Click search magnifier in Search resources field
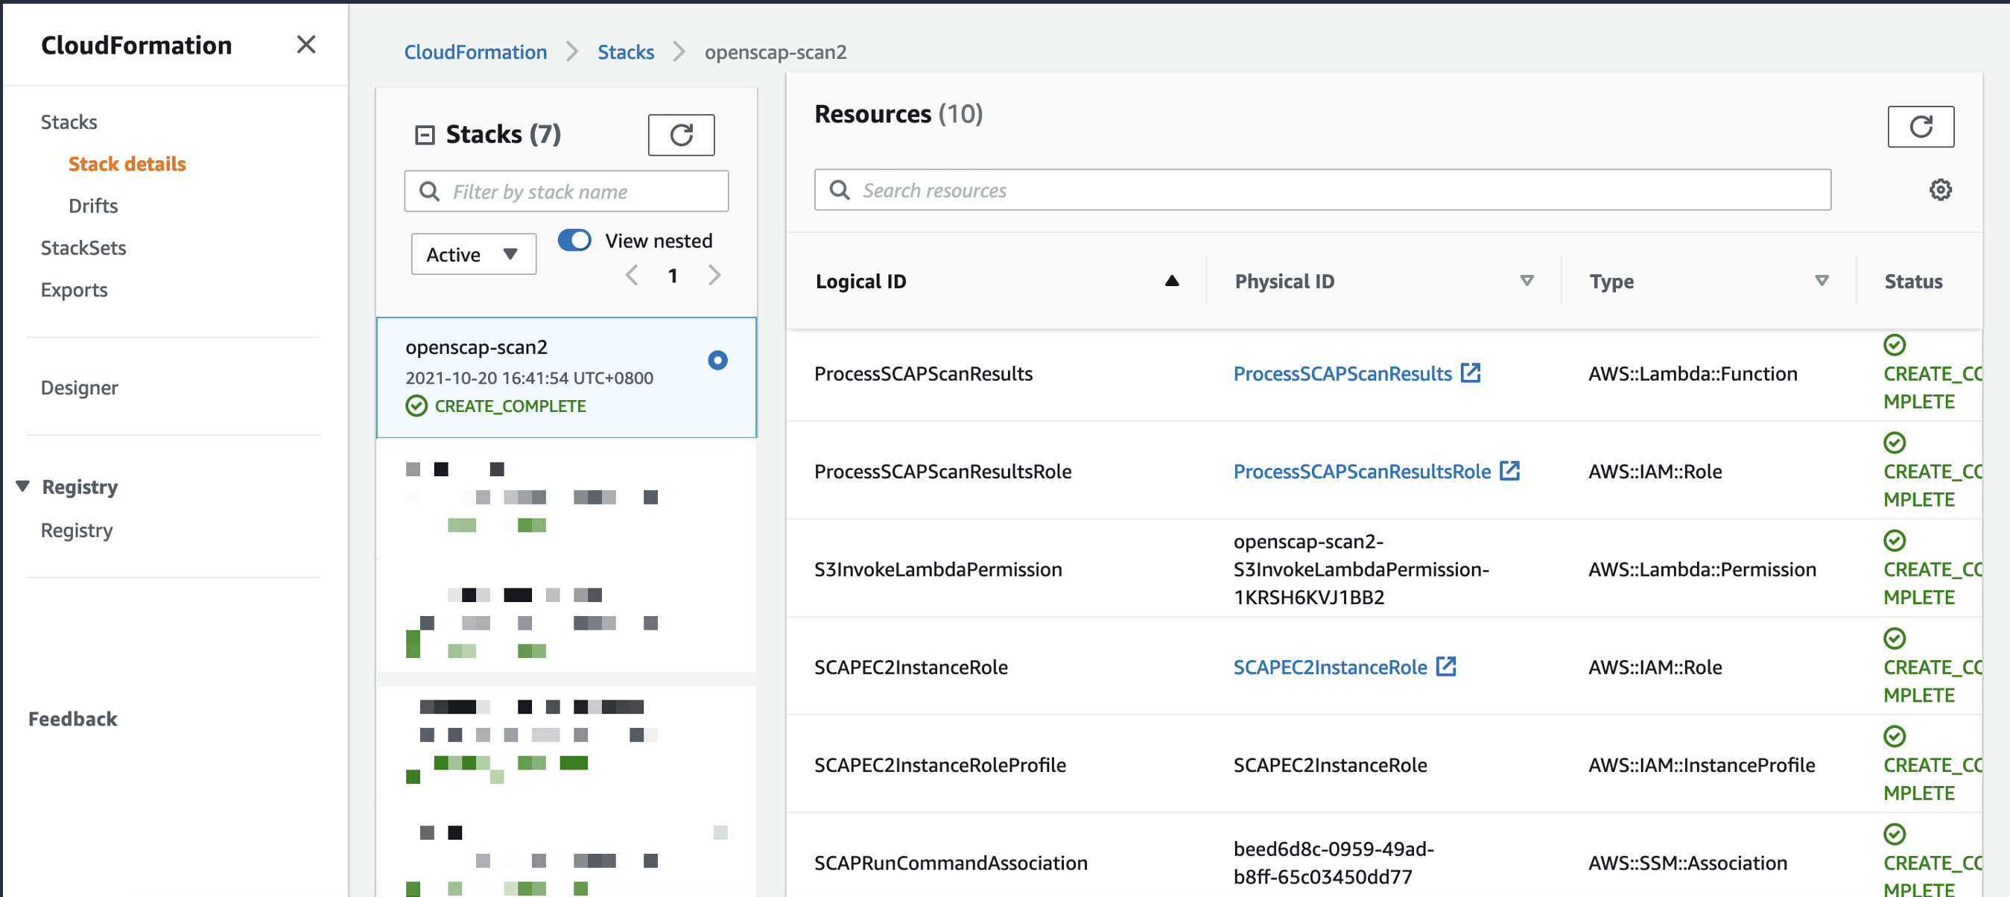Viewport: 2010px width, 897px height. point(840,189)
